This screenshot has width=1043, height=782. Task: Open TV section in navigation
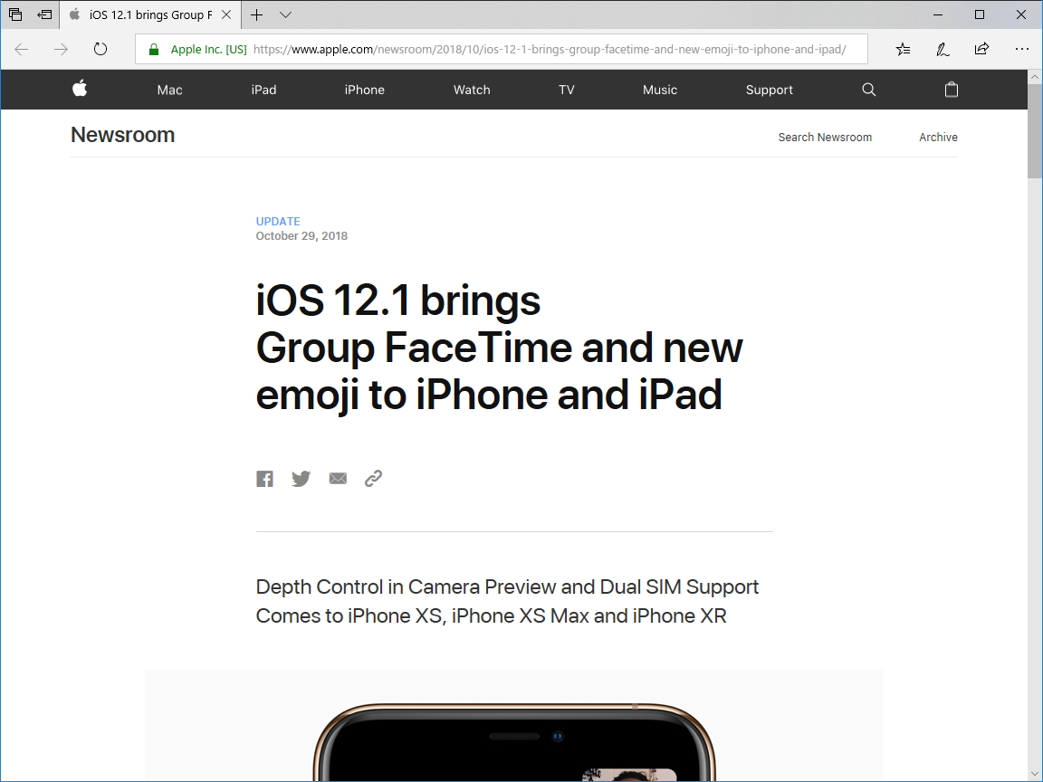pyautogui.click(x=567, y=90)
